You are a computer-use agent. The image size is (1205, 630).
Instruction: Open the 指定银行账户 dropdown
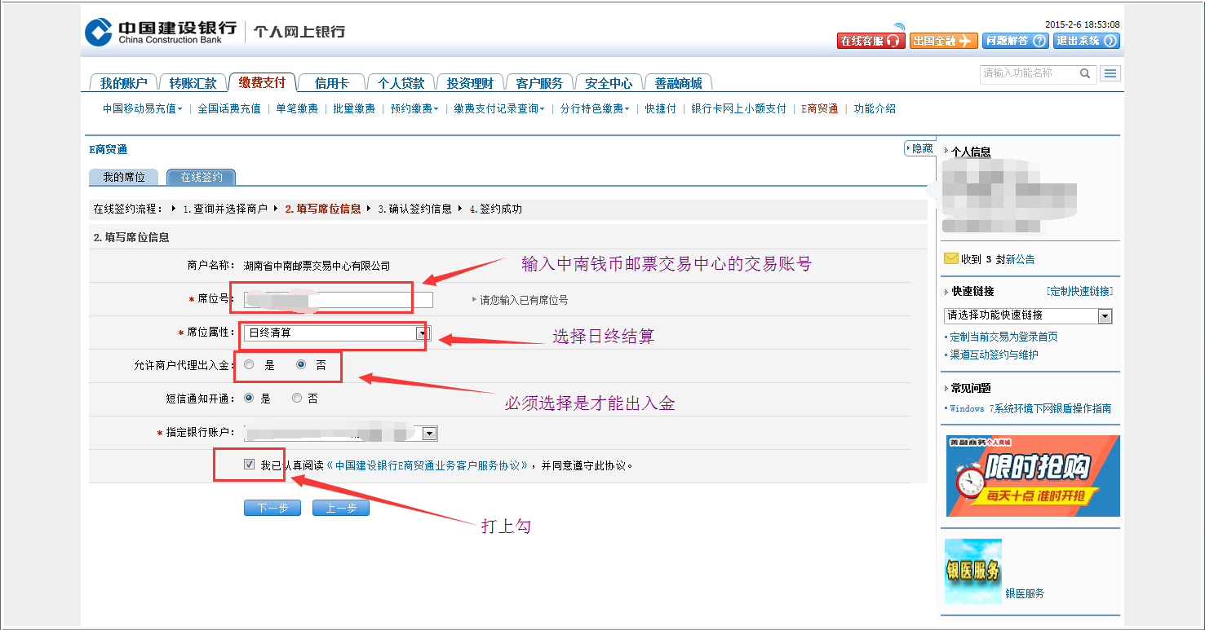[429, 434]
